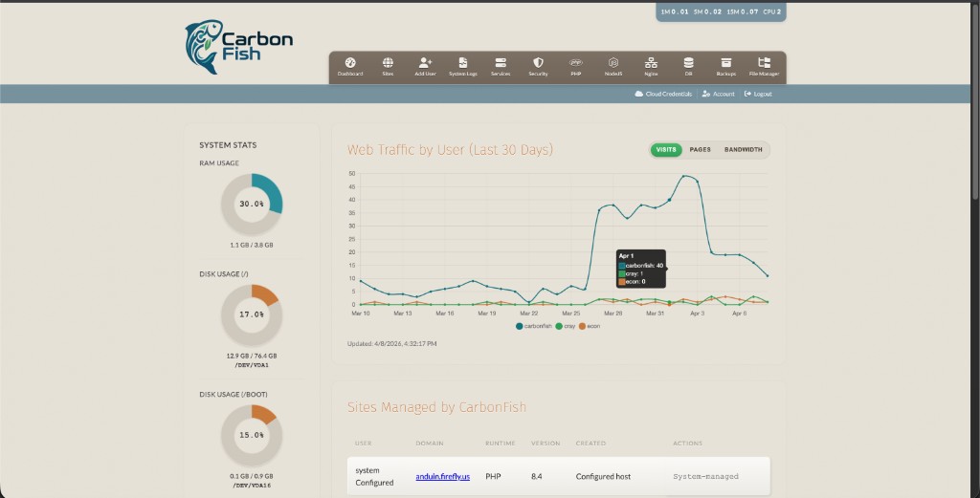Click the 'SYSTEM STATS' heading
Image resolution: width=980 pixels, height=498 pixels.
228,144
